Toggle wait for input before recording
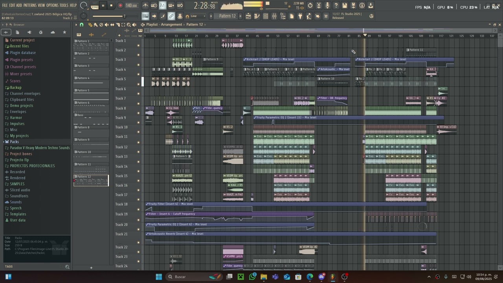 [x=154, y=6]
